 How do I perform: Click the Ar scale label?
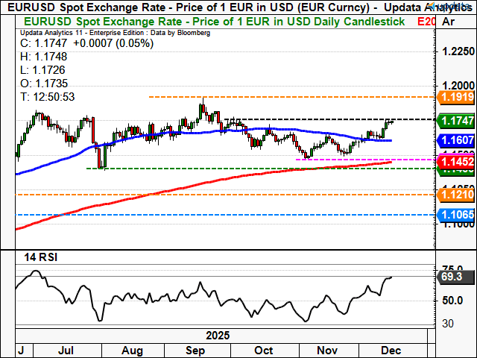click(x=449, y=22)
